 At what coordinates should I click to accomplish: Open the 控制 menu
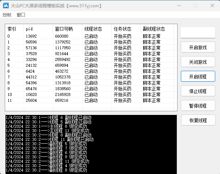7,15
